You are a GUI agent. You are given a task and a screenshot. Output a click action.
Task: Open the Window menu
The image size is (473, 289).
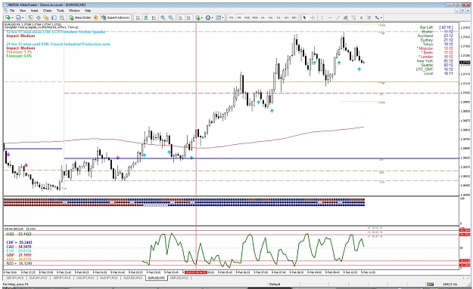74,11
